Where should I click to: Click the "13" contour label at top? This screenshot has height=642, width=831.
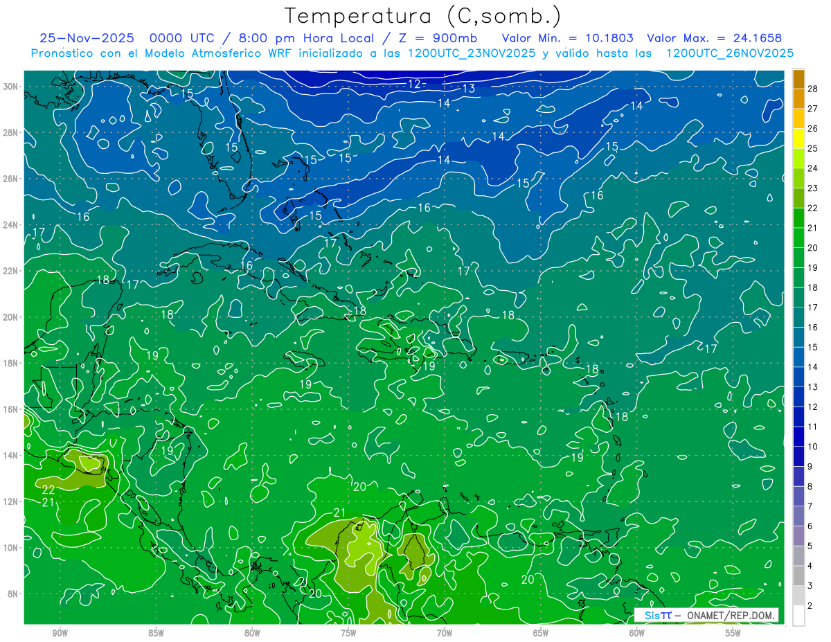469,89
